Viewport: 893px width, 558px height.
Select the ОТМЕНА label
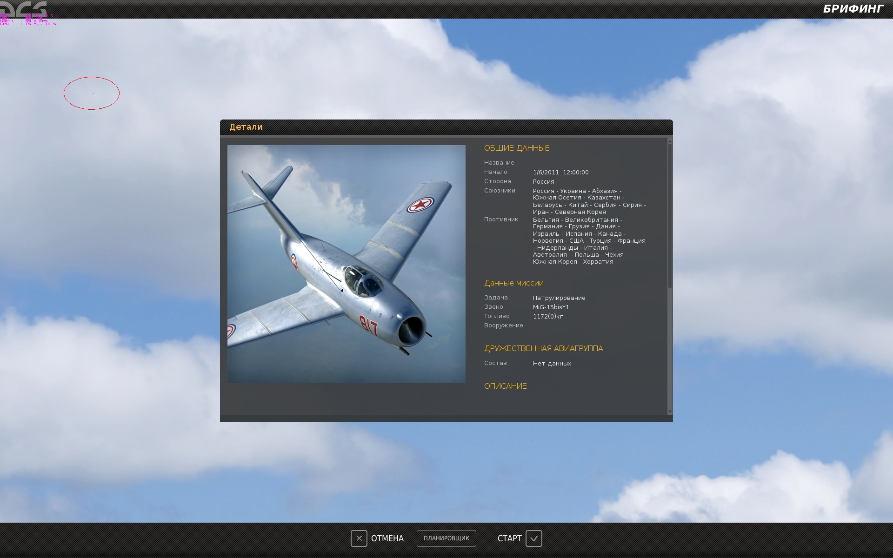pyautogui.click(x=387, y=538)
